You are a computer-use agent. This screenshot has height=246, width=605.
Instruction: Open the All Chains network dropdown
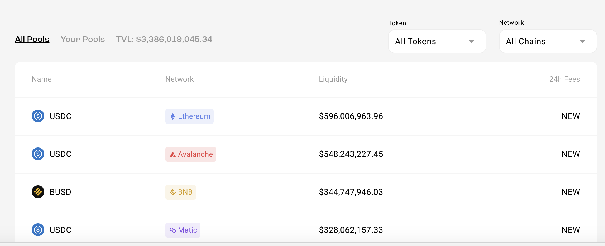548,41
